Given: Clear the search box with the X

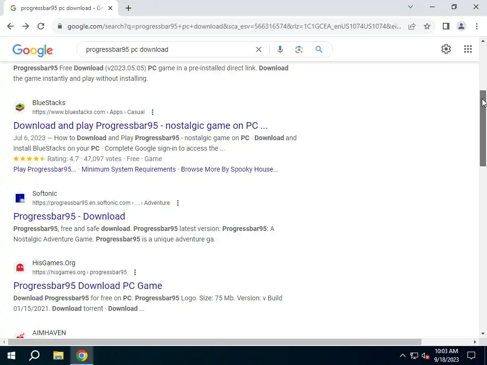Looking at the screenshot, I should 258,49.
